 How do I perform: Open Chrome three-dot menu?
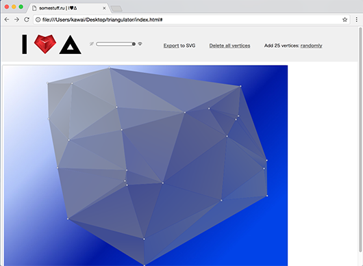357,20
